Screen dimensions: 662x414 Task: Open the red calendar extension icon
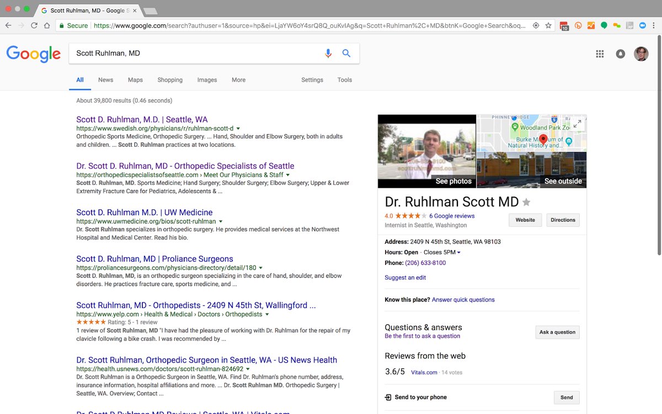point(564,25)
